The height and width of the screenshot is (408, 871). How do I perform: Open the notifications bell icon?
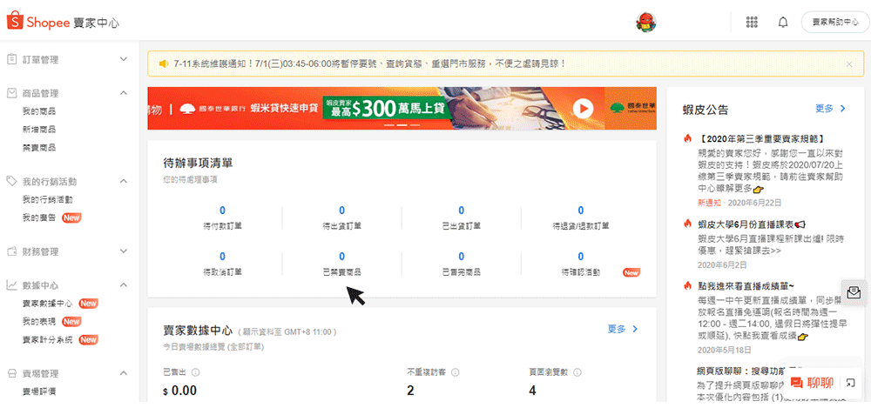point(782,22)
